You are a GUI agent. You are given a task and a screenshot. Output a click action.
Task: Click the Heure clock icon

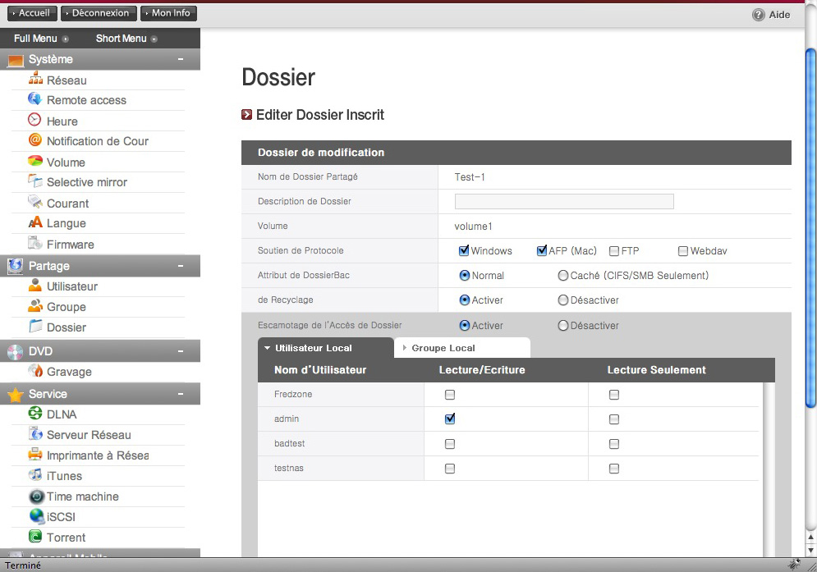[x=35, y=121]
